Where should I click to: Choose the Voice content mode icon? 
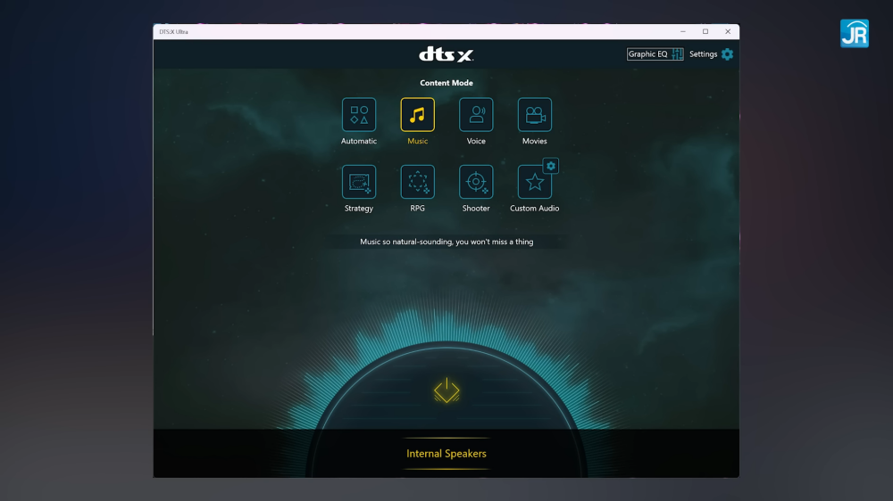476,115
